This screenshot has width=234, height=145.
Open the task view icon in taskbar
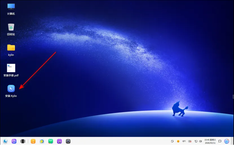[23, 141]
